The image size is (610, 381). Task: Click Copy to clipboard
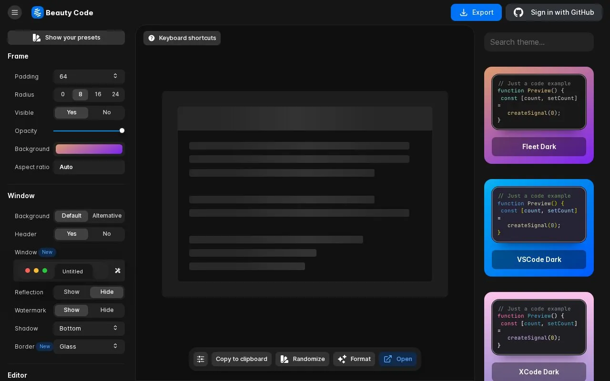coord(242,359)
